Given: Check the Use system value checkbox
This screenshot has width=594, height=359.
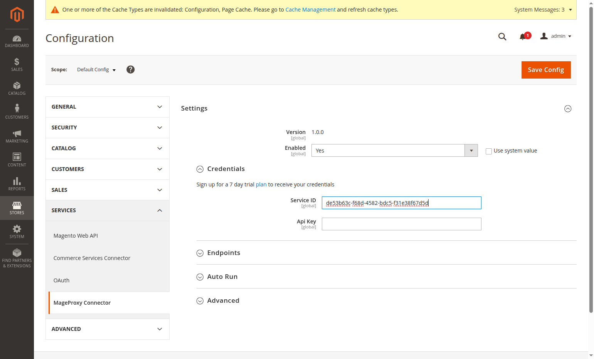Looking at the screenshot, I should coord(489,151).
